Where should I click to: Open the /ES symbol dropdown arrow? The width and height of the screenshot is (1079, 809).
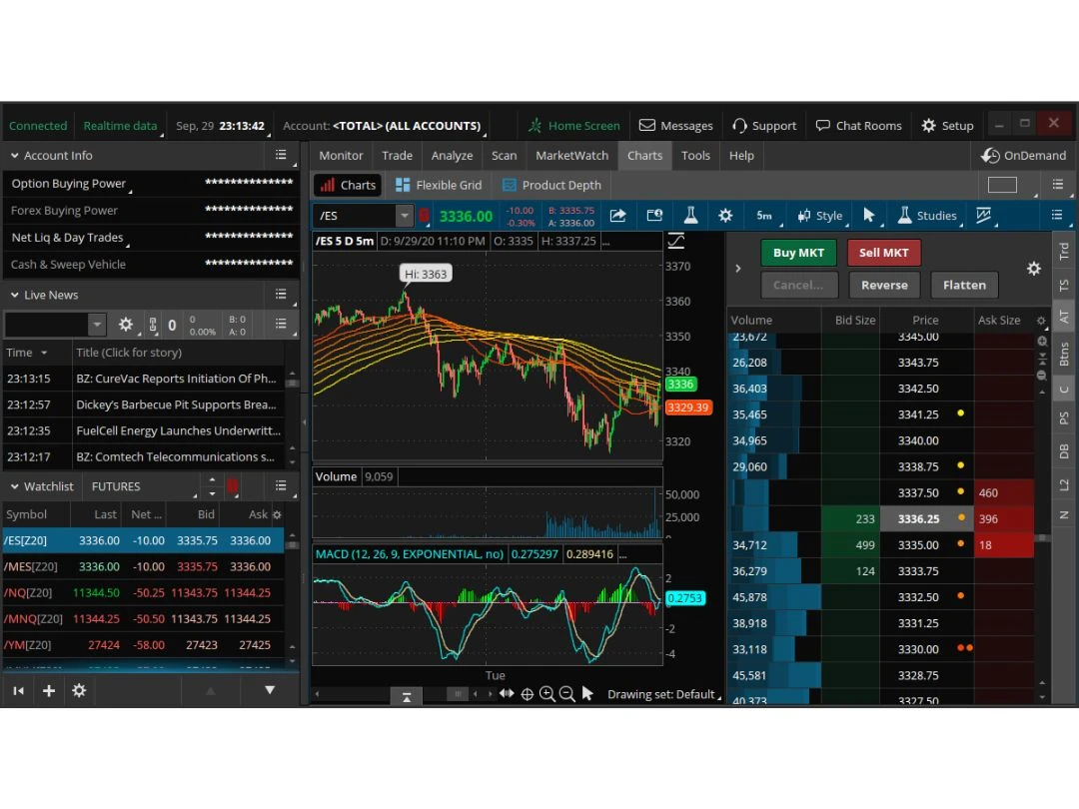coord(404,216)
